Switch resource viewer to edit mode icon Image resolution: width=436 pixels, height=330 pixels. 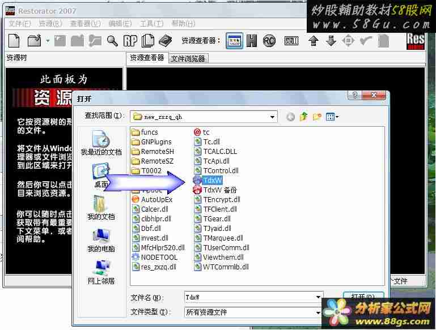click(x=291, y=41)
